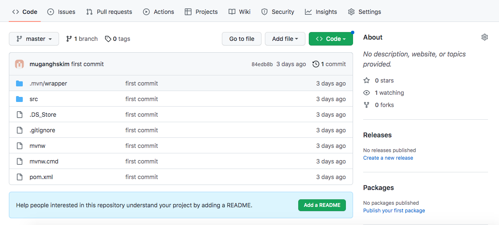Open the Releases heading link
The width and height of the screenshot is (499, 225).
click(x=378, y=135)
